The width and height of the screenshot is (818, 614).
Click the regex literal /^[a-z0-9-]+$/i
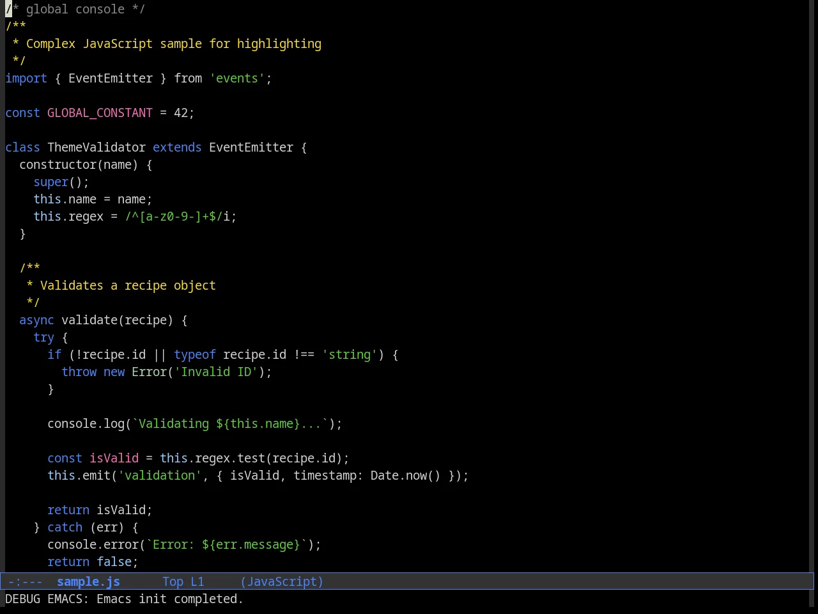coord(177,216)
